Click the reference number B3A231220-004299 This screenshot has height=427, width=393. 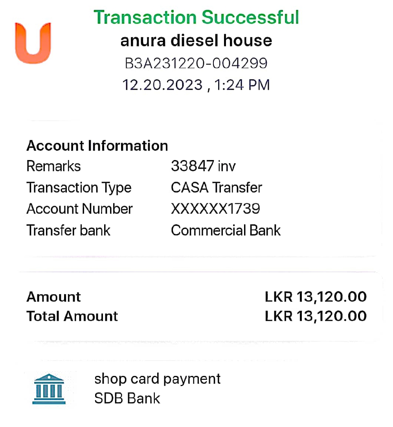[x=196, y=63]
